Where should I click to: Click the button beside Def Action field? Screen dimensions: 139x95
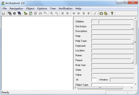pyautogui.click(x=133, y=27)
